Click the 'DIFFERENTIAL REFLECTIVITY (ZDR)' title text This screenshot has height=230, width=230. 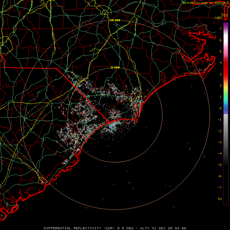(80, 228)
